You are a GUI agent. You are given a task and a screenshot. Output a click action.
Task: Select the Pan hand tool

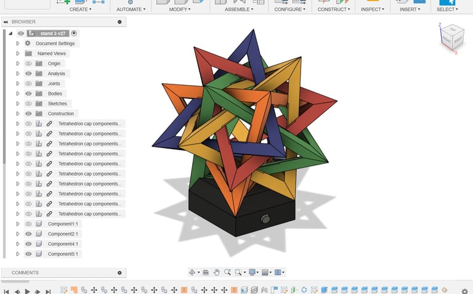[x=217, y=272]
